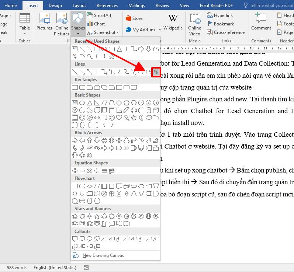Switch to the Design tab

pos(55,6)
